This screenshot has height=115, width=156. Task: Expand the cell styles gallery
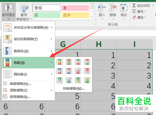point(92,17)
